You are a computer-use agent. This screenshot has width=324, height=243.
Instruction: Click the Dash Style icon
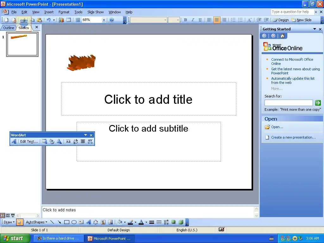coord(159,222)
